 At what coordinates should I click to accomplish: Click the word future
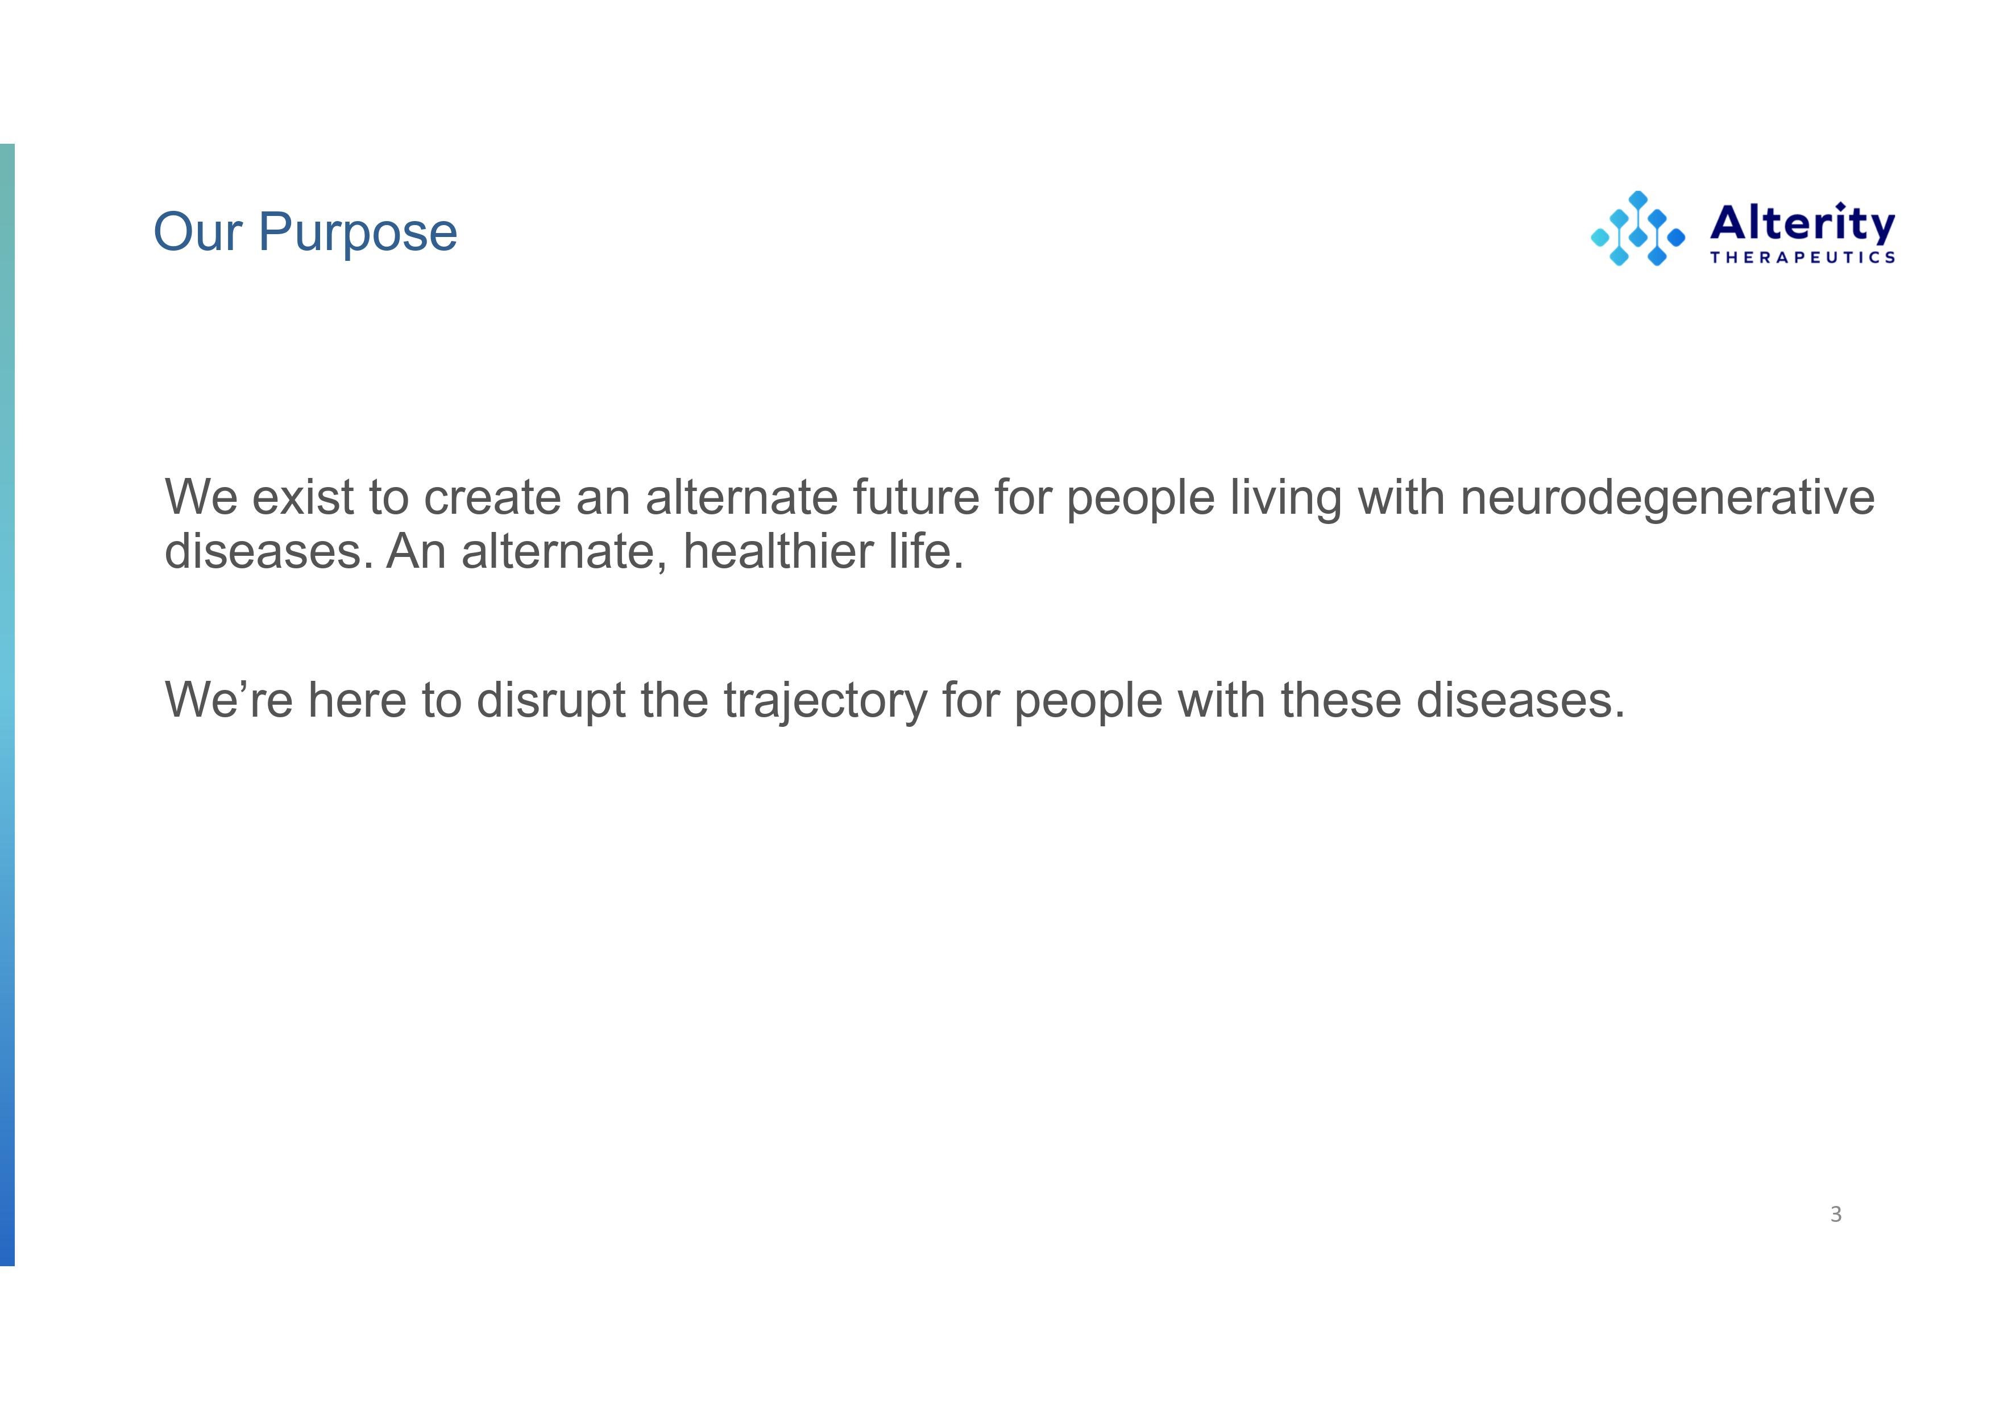point(915,497)
